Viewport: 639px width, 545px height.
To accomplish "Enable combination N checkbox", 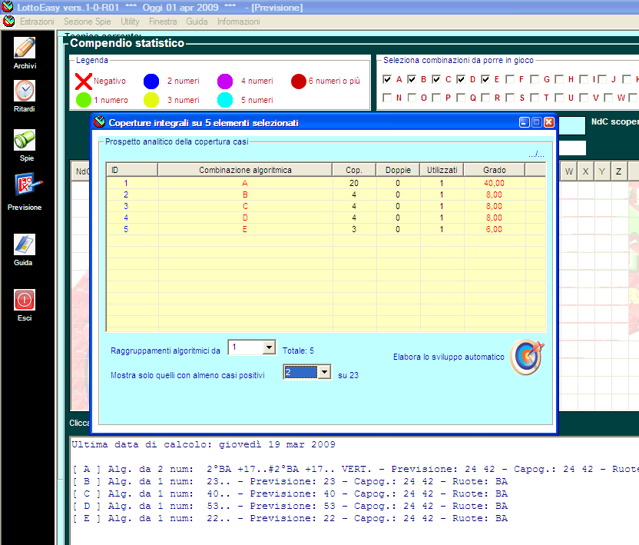I will [x=387, y=98].
